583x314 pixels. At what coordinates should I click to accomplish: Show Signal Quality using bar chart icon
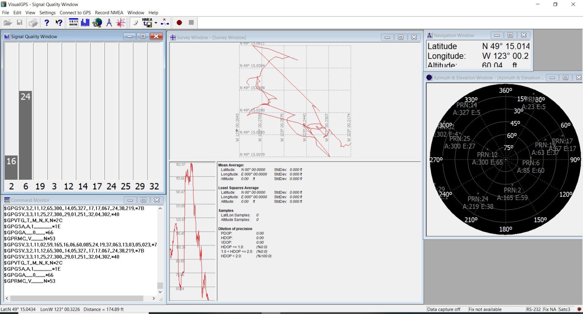point(85,23)
